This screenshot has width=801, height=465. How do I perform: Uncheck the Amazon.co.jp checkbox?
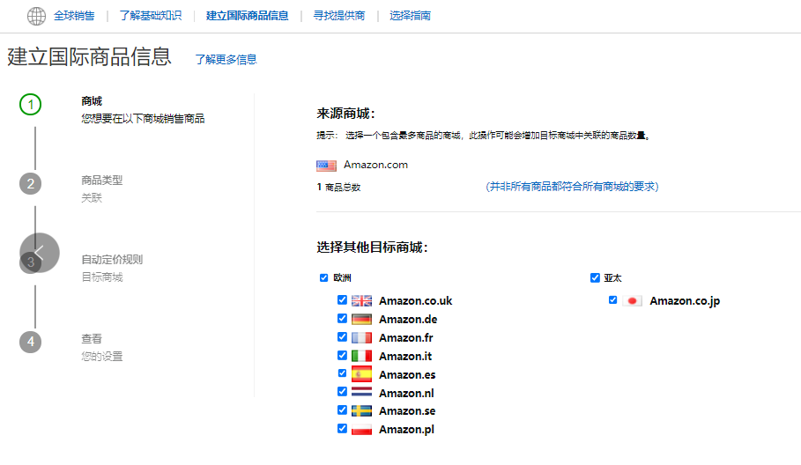pyautogui.click(x=613, y=299)
